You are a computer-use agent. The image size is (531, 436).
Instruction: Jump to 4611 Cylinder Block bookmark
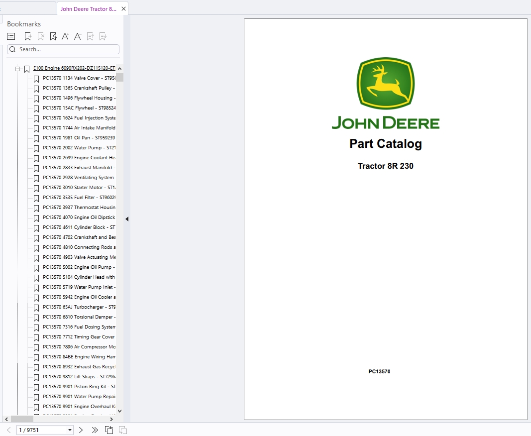pos(79,227)
